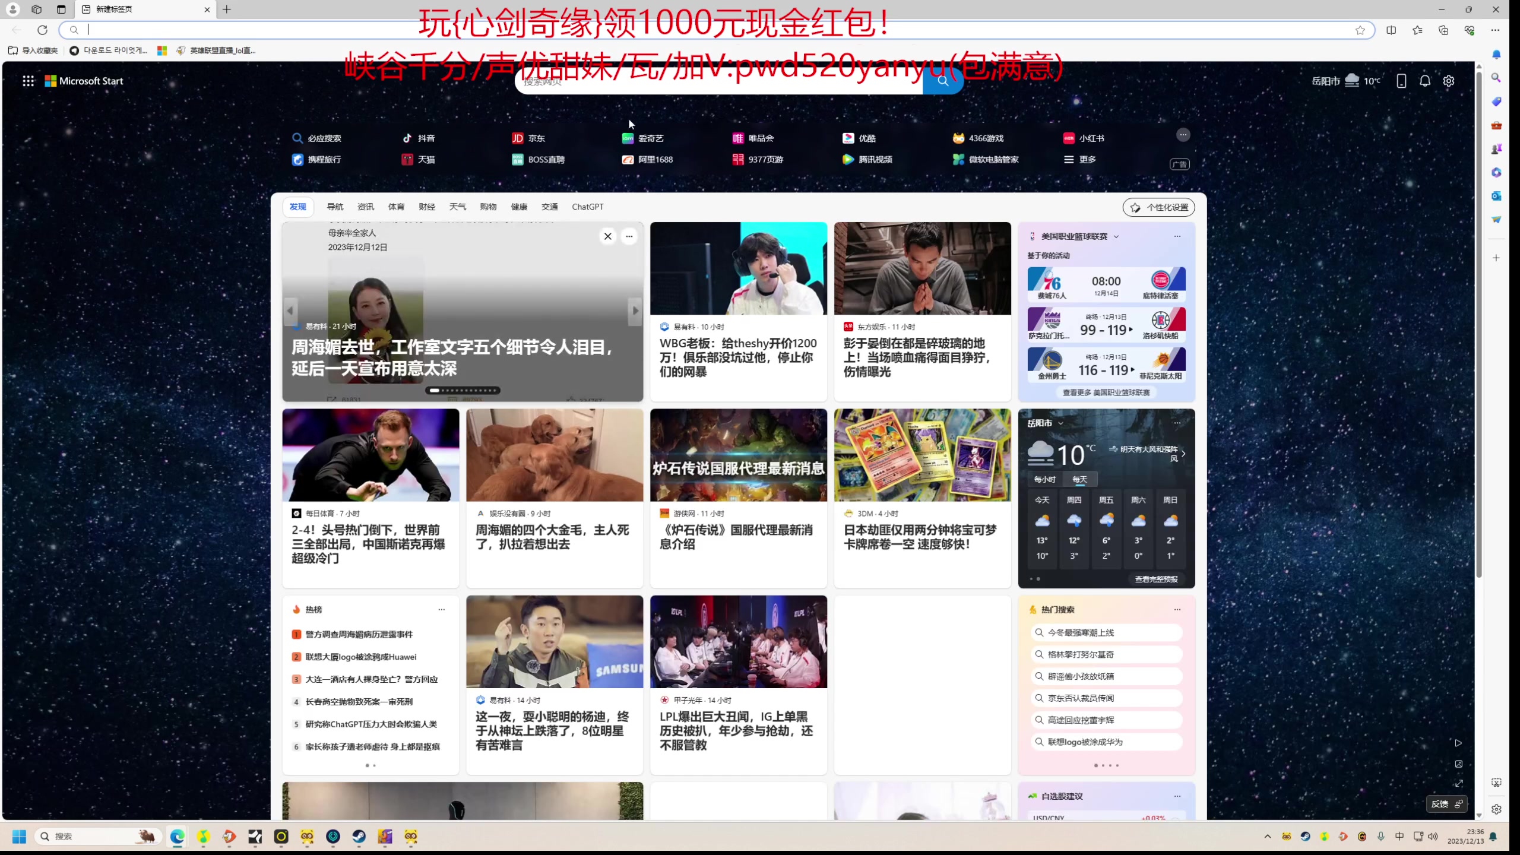Switch the weather forecast to 每天
The width and height of the screenshot is (1520, 855).
pos(1079,479)
